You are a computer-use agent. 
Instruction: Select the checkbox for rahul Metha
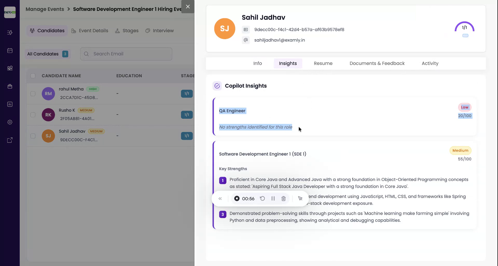(x=33, y=94)
